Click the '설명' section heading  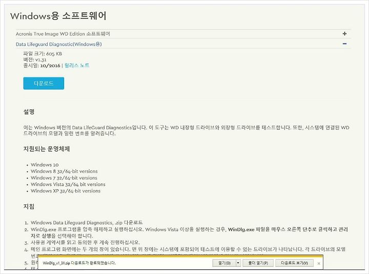(29, 112)
